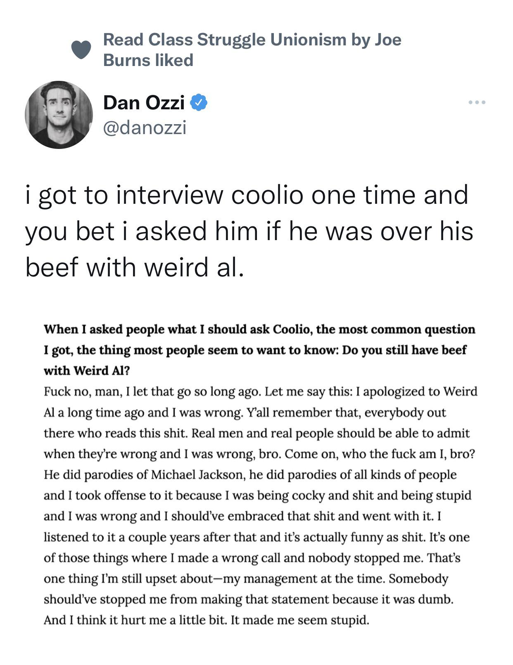Open the 'Read Class Struggle Unionism by Joe' liker name
513x665 pixels.
coord(252,40)
